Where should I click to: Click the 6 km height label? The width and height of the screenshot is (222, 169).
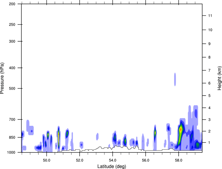click(x=209, y=83)
